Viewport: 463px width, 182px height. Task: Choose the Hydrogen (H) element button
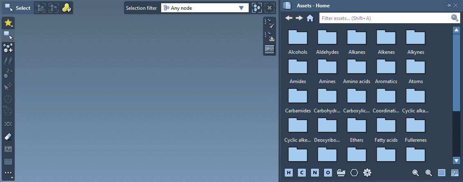pyautogui.click(x=289, y=173)
